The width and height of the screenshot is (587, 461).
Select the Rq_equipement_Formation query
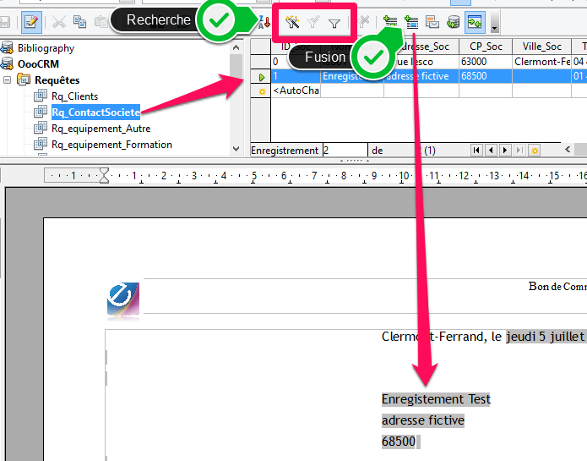[x=111, y=145]
